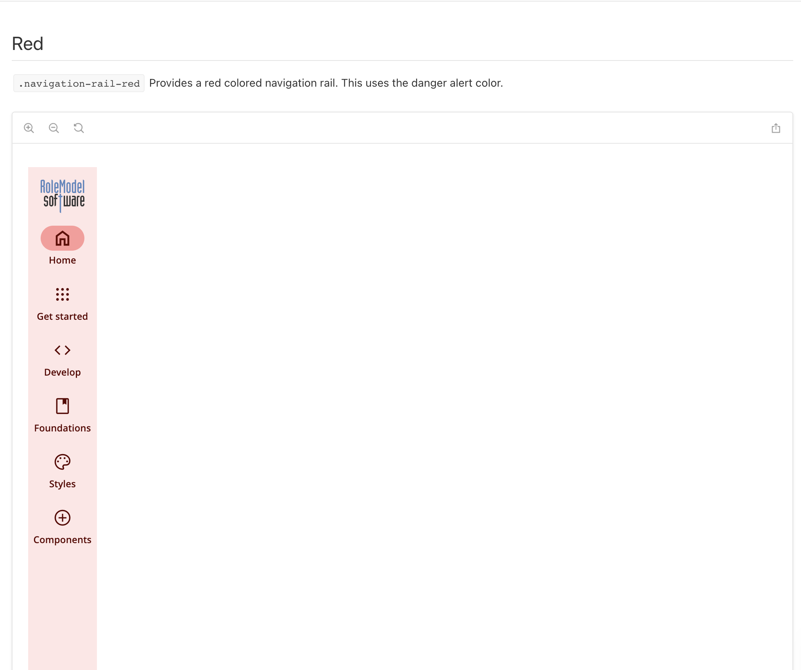The image size is (801, 670).
Task: Click the zoom out magnifier icon
Action: (x=54, y=128)
